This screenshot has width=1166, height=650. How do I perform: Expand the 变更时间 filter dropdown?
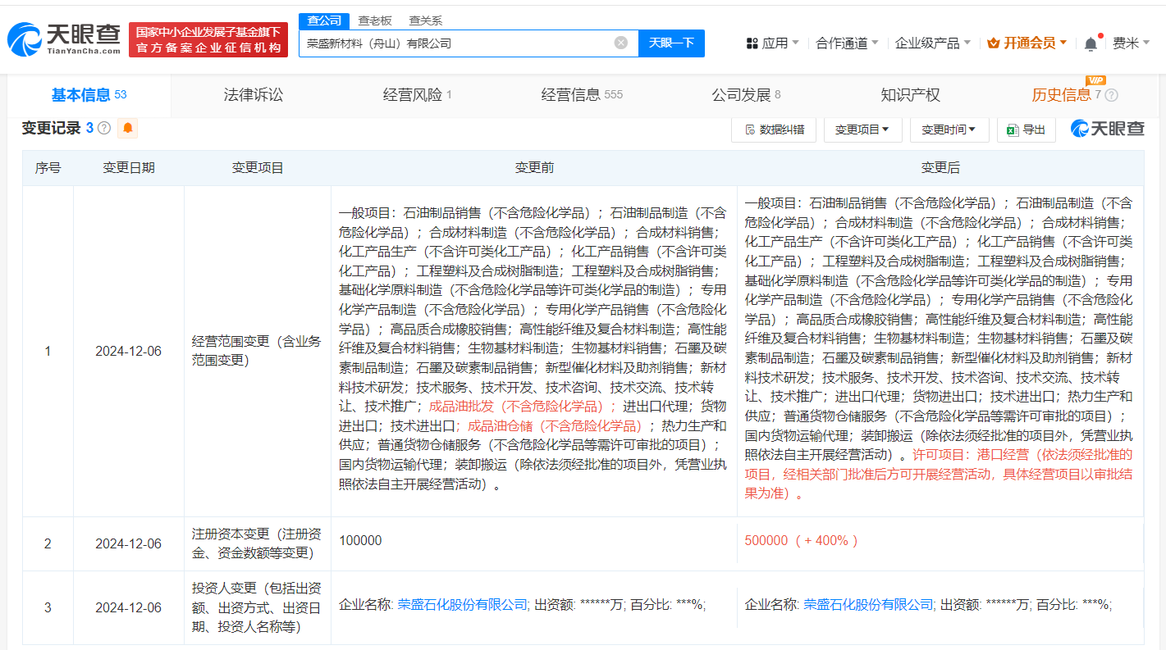pyautogui.click(x=949, y=130)
